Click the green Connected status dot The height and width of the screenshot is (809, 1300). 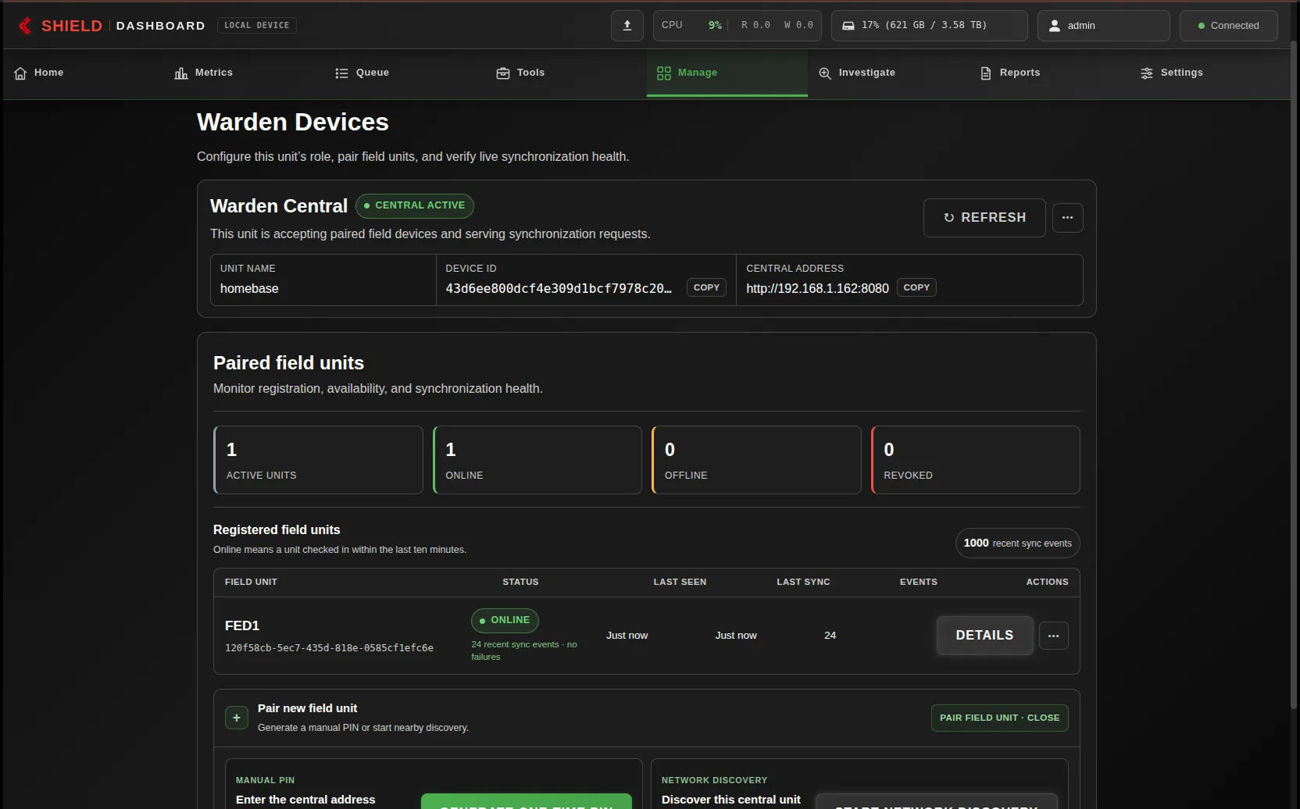1202,26
